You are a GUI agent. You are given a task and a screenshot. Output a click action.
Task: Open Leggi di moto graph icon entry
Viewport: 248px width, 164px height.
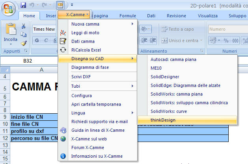coord(63,33)
